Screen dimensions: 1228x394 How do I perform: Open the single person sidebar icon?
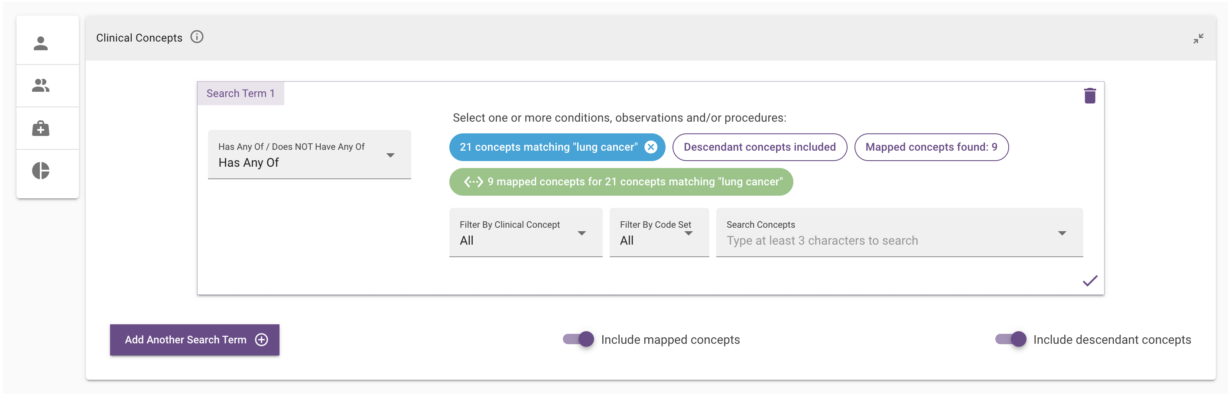pyautogui.click(x=41, y=43)
